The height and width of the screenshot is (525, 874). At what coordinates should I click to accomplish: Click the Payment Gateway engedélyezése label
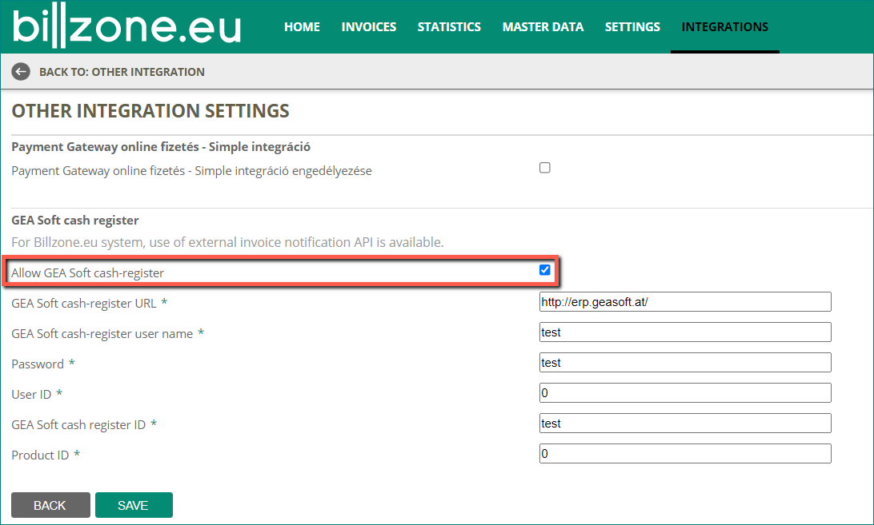[x=192, y=171]
